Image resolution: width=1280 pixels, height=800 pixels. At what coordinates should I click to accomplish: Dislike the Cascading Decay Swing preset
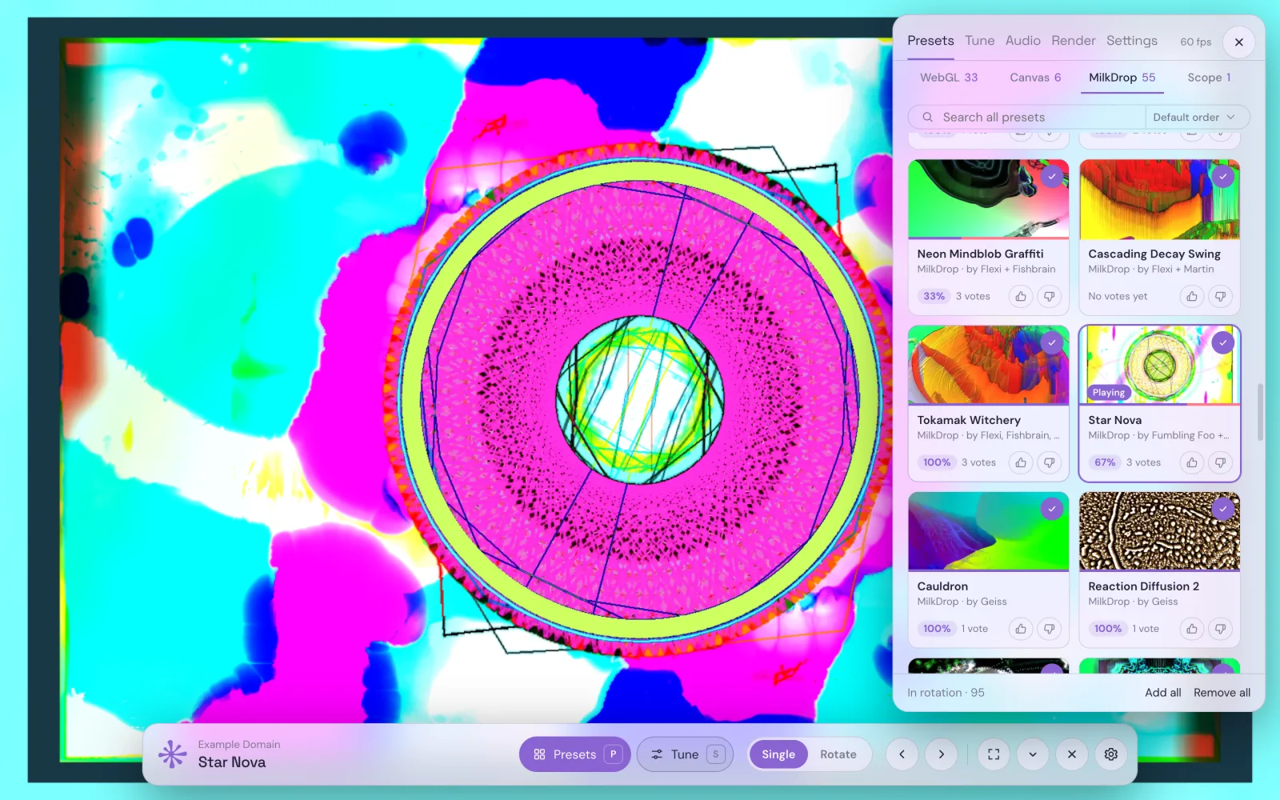click(x=1220, y=296)
